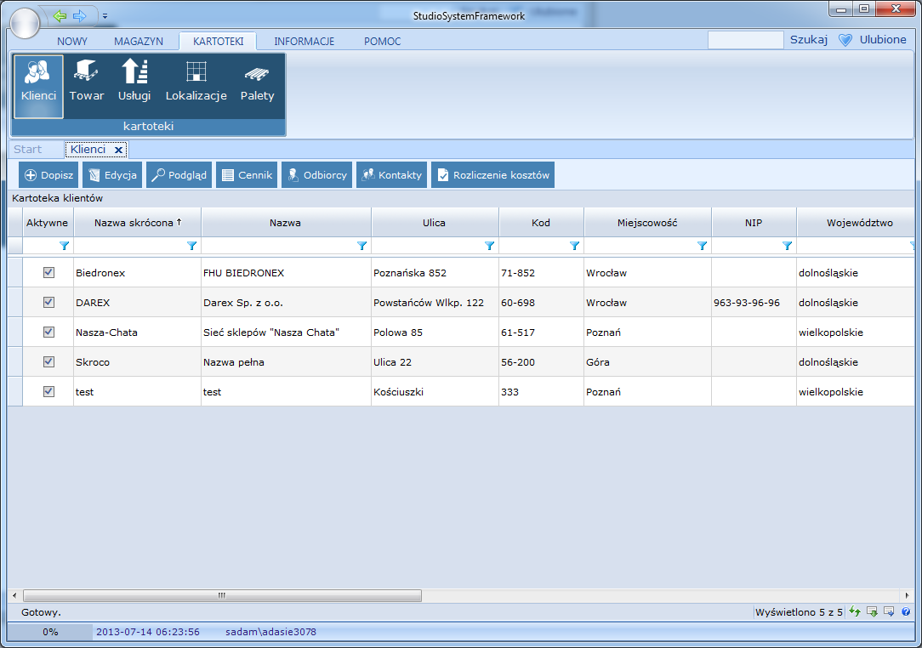The height and width of the screenshot is (648, 922).
Task: Toggle Aktywne checkbox for Skroco
Action: [x=48, y=361]
